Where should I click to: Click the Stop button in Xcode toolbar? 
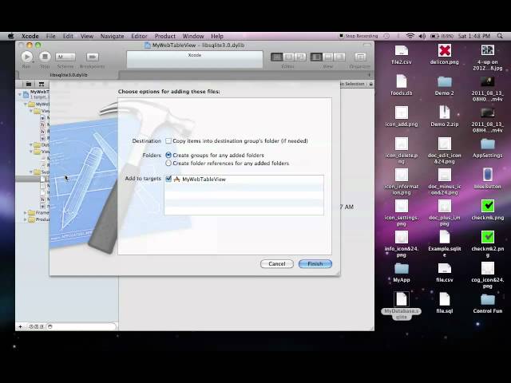point(45,57)
